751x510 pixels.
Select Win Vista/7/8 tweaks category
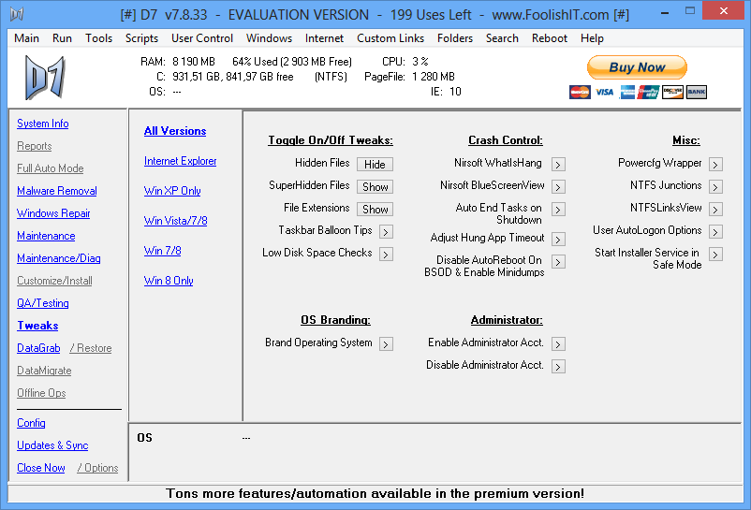pos(175,221)
